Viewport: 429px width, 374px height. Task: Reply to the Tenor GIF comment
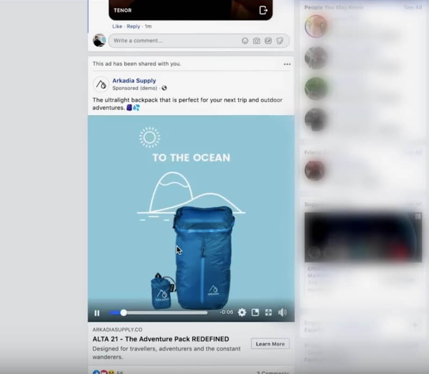133,26
